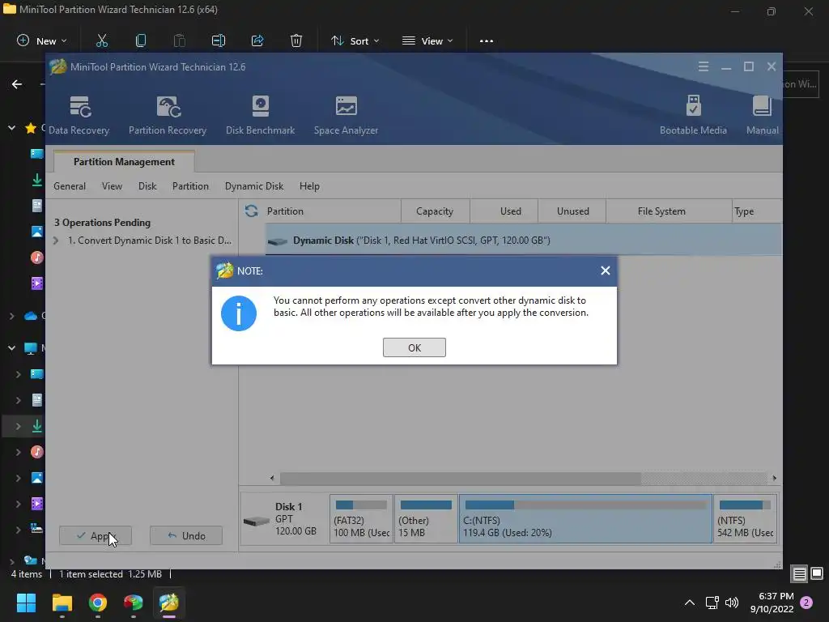Select the FAT32 100 MB partition block

click(361, 519)
